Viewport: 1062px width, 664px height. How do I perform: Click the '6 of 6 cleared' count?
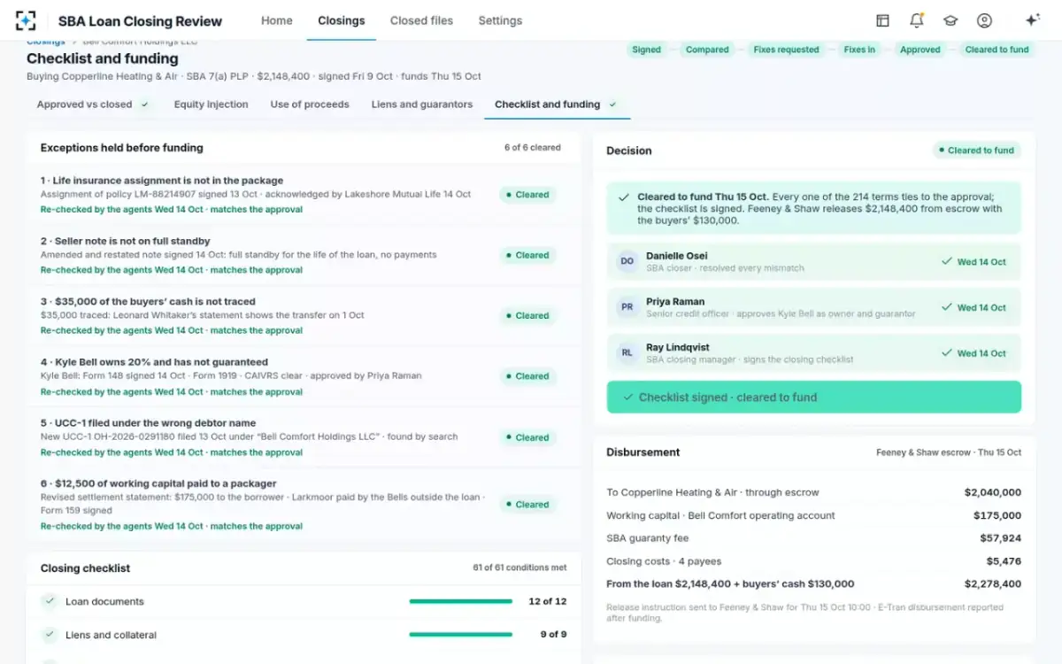[x=533, y=148]
